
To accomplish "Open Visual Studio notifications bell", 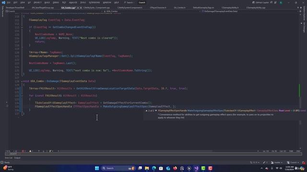I will [x=304, y=162].
